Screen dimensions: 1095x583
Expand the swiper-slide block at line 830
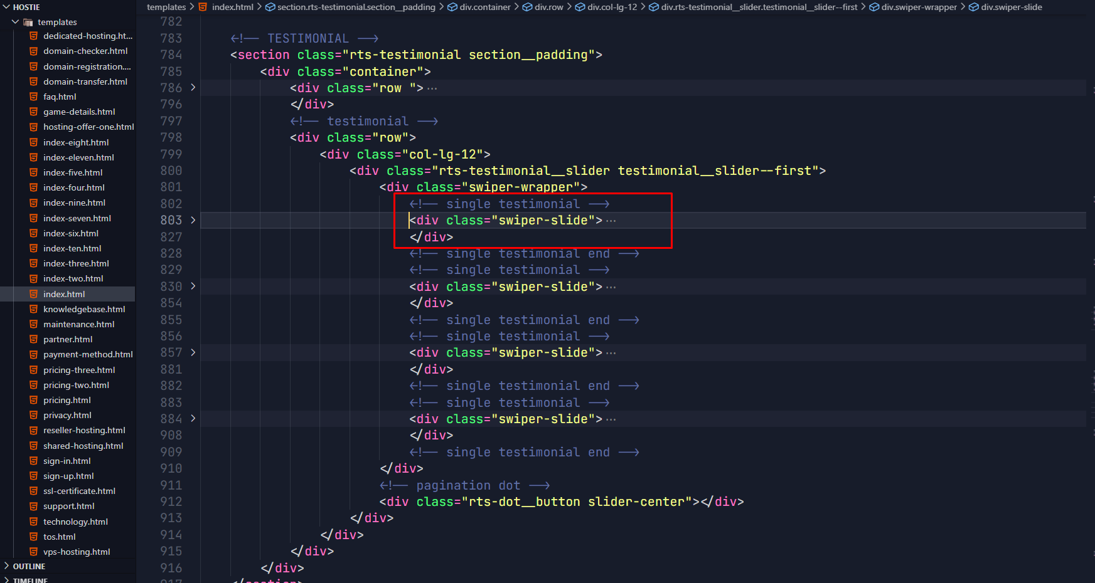[193, 286]
